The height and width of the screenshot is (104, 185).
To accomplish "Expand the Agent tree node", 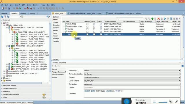I will point(1,78).
